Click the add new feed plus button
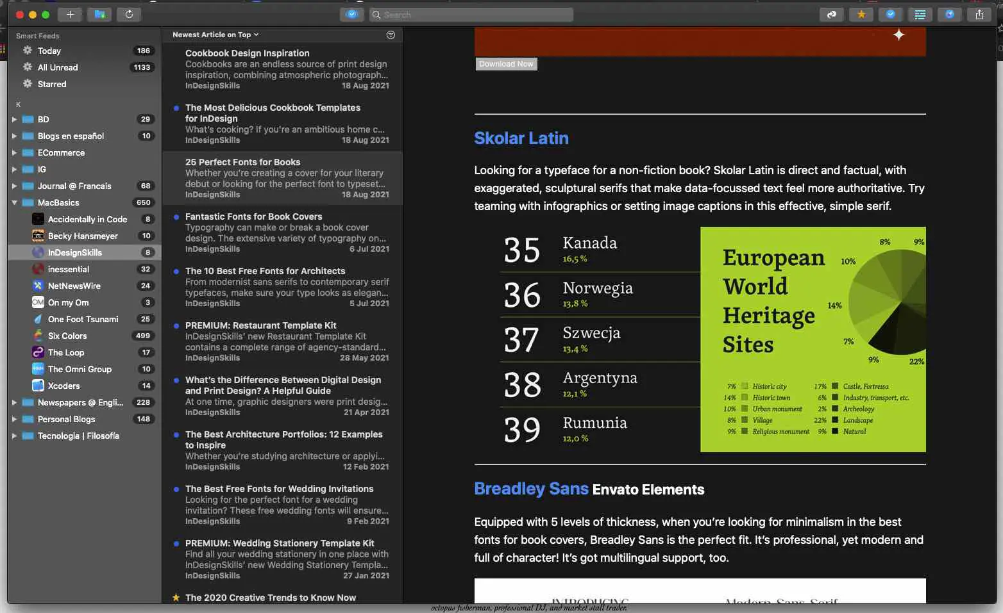Image resolution: width=1003 pixels, height=613 pixels. (x=70, y=14)
